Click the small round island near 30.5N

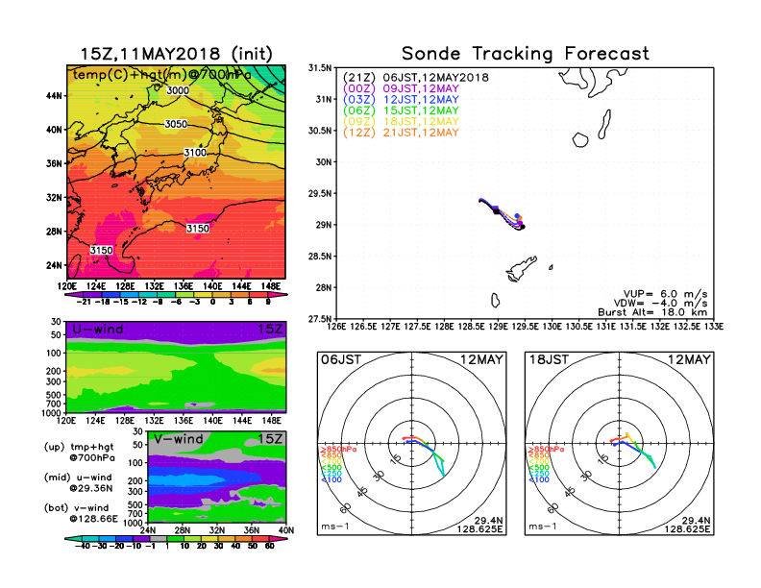pyautogui.click(x=580, y=140)
